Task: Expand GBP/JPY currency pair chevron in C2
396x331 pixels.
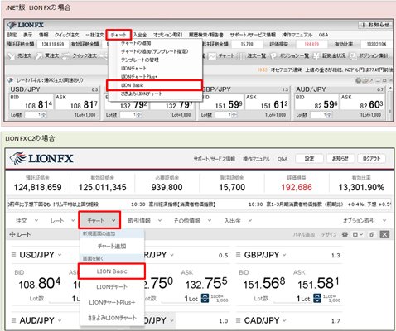Action: point(284,255)
